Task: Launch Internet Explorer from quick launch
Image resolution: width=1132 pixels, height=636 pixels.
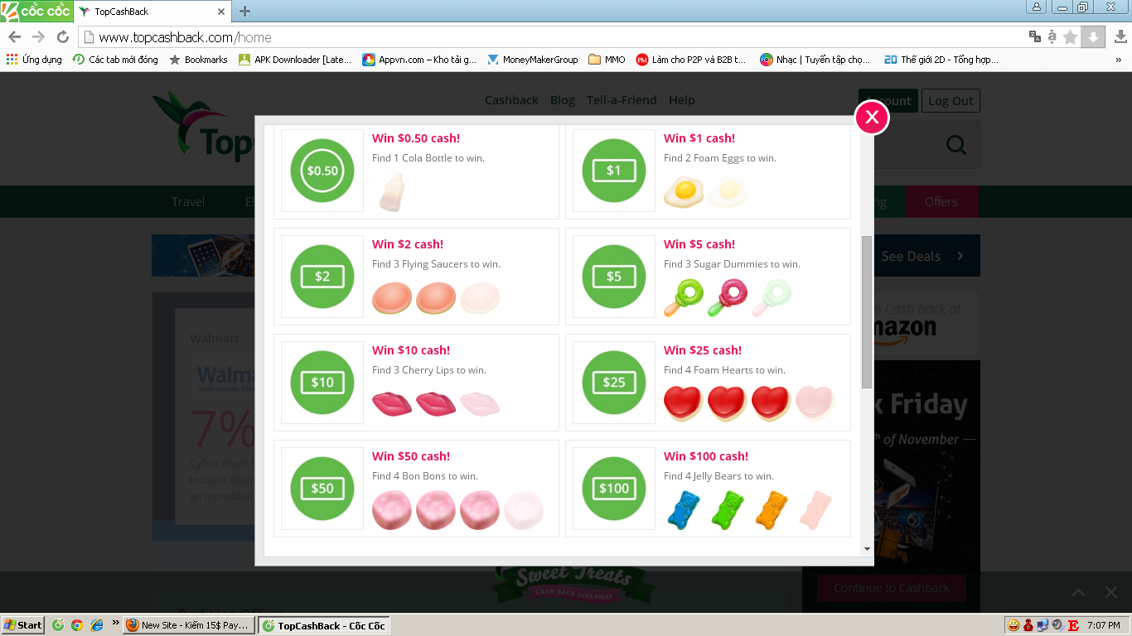Action: pos(97,625)
